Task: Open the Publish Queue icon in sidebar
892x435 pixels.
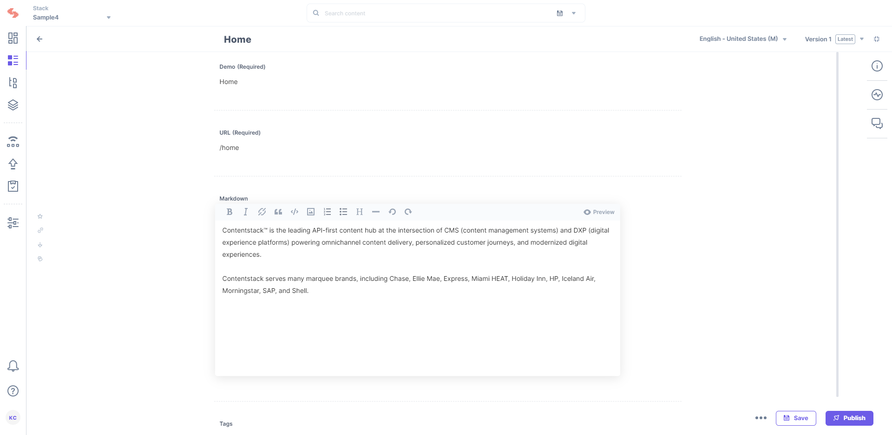Action: tap(13, 142)
